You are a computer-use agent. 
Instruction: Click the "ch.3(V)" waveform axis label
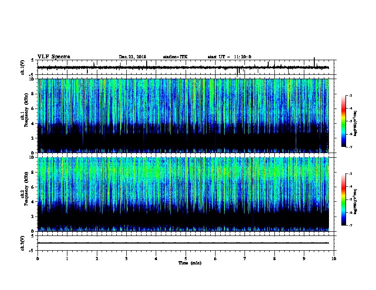tap(22, 243)
